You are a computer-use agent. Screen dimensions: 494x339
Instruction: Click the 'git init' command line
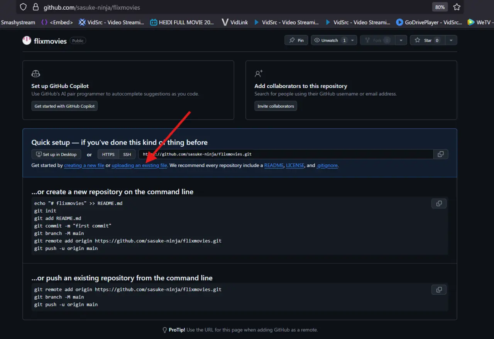pos(45,211)
